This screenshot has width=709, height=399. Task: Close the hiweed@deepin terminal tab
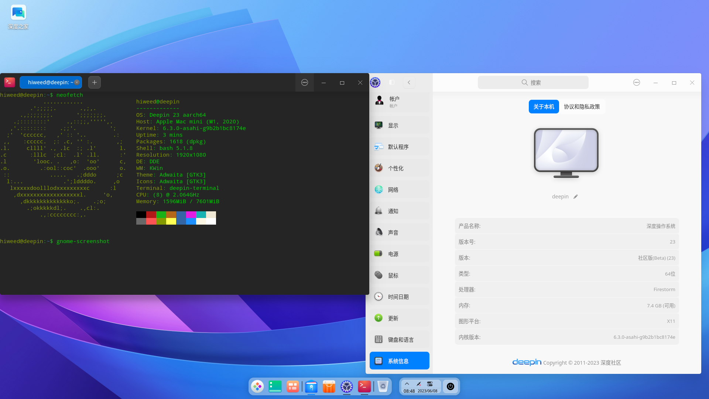[x=77, y=82]
